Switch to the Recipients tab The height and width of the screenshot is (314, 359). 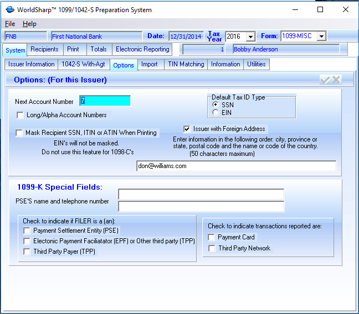point(44,50)
